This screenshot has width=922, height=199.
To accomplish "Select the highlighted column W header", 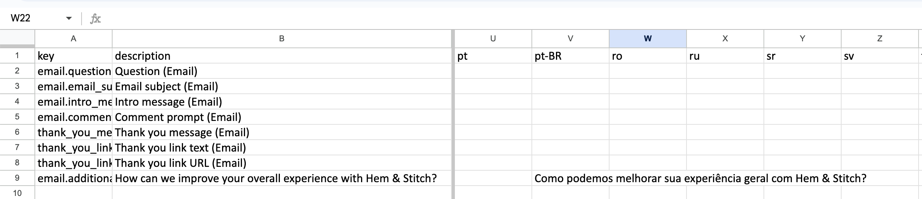I will click(648, 38).
